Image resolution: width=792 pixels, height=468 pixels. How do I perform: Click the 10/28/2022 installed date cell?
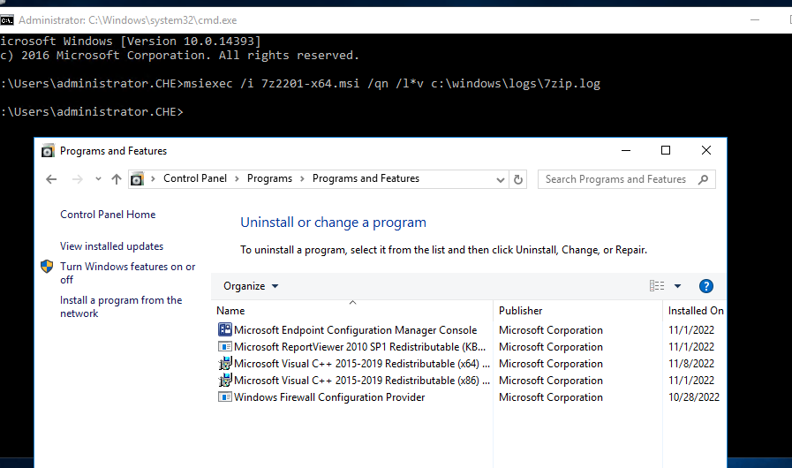click(693, 397)
